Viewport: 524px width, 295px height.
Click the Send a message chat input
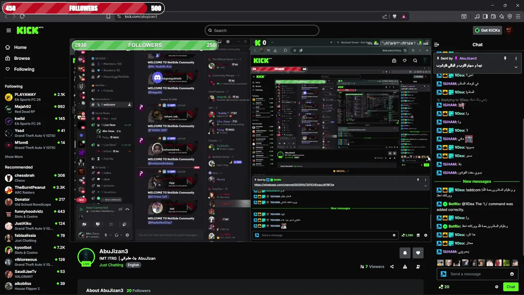click(477, 274)
